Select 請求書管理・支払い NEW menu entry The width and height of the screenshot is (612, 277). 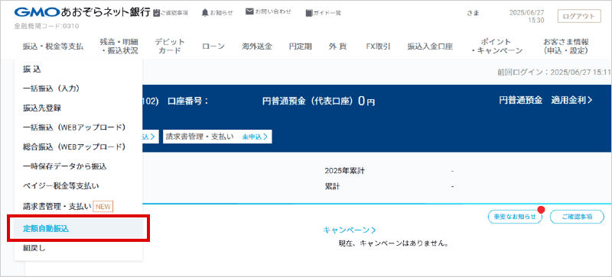[79, 206]
